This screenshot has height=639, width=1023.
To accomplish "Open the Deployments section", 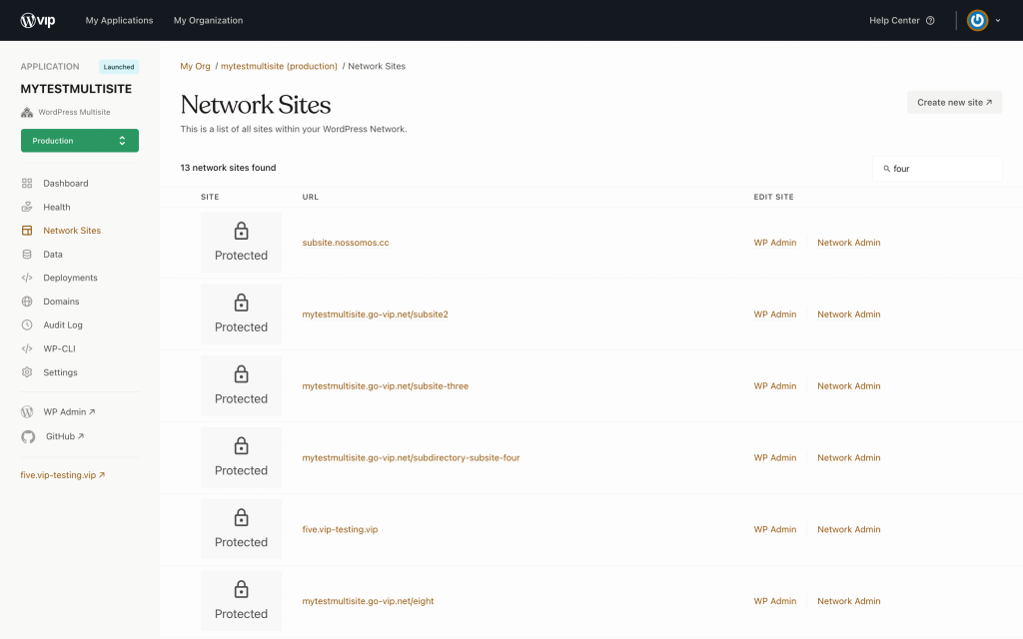I will pyautogui.click(x=71, y=278).
